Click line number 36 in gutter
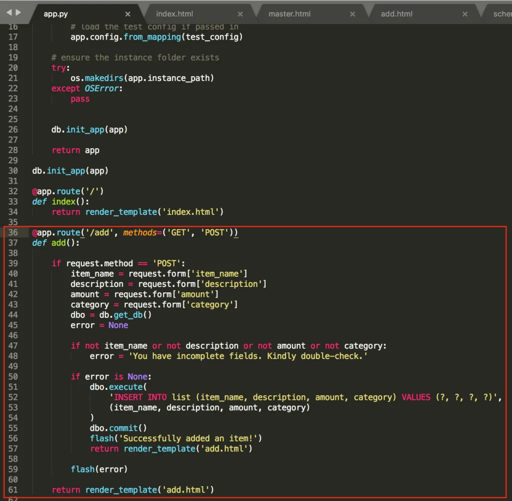 tap(13, 232)
